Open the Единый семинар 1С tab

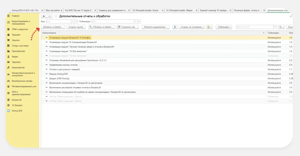[214, 10]
